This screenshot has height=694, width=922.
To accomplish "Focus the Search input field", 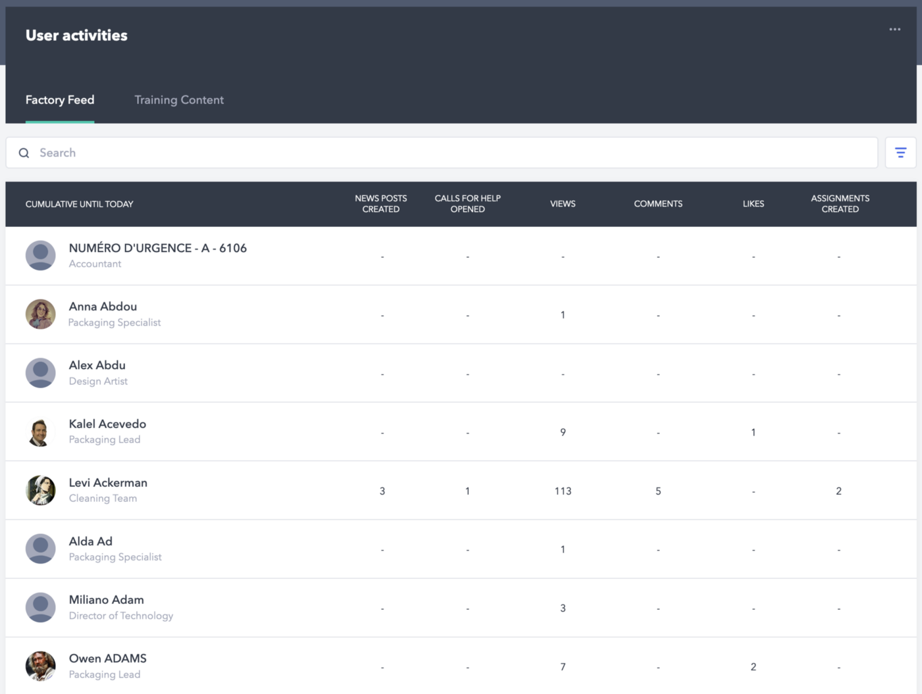I will coord(442,153).
